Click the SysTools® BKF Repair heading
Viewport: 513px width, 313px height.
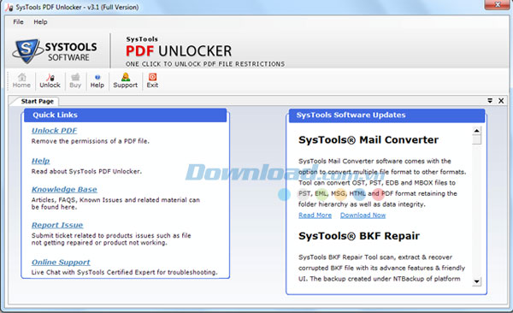[359, 236]
